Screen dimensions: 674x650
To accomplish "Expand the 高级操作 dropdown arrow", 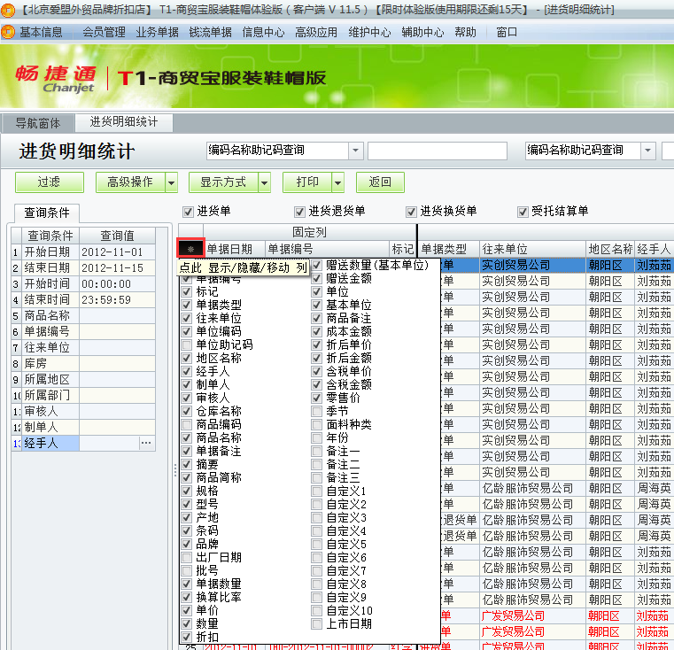I will [171, 182].
